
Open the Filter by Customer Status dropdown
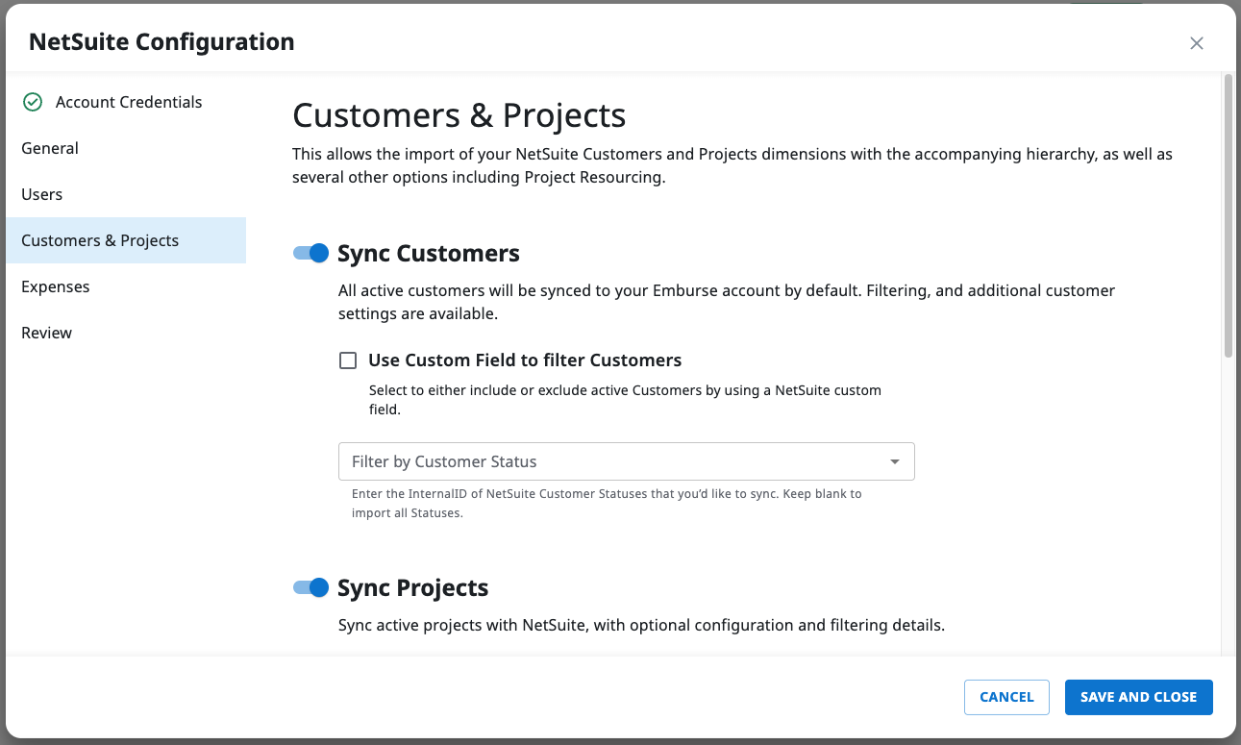pyautogui.click(x=626, y=461)
